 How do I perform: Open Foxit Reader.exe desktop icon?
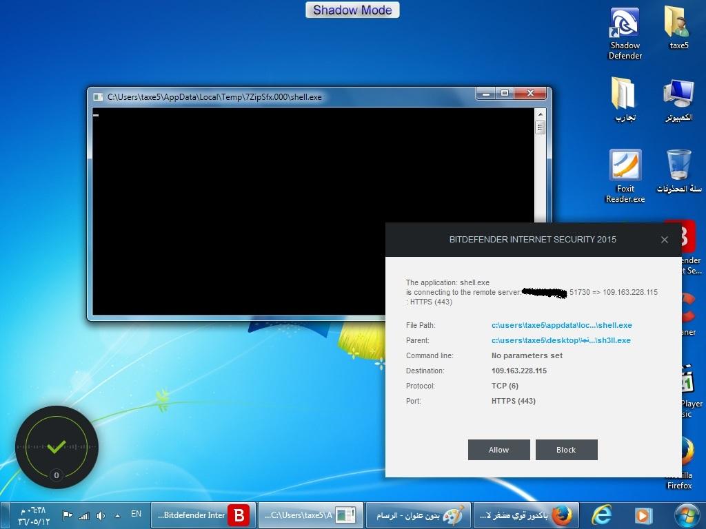pos(625,176)
